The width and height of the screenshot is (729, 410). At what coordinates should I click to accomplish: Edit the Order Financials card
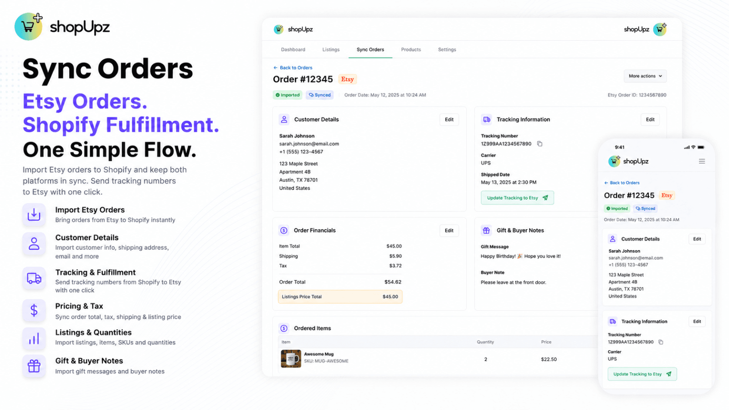(449, 231)
